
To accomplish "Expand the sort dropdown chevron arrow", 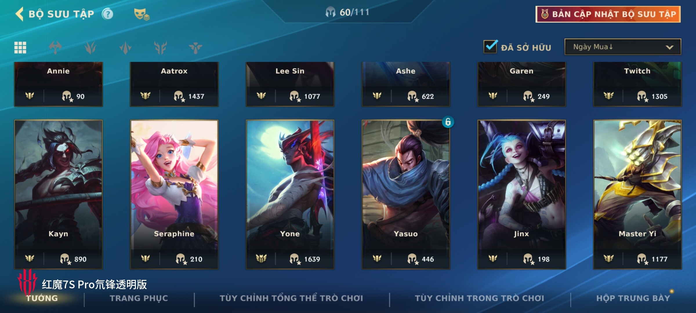I will (x=669, y=47).
